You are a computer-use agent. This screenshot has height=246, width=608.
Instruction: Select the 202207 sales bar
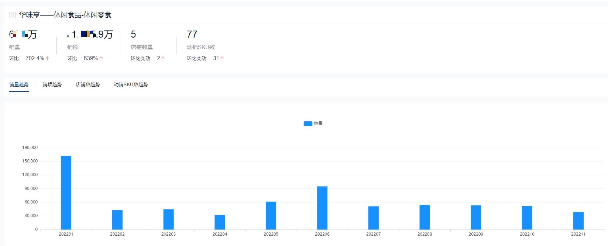(374, 218)
